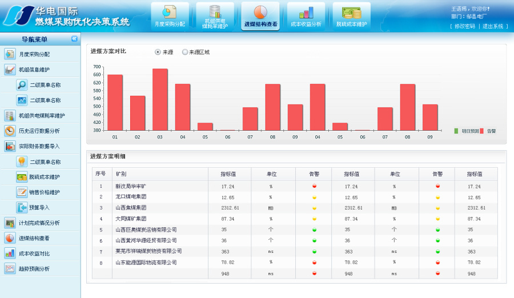Click the 机组供电煤耗率维护 sidebar icon
Screen dimensions: 514x298
coord(10,115)
